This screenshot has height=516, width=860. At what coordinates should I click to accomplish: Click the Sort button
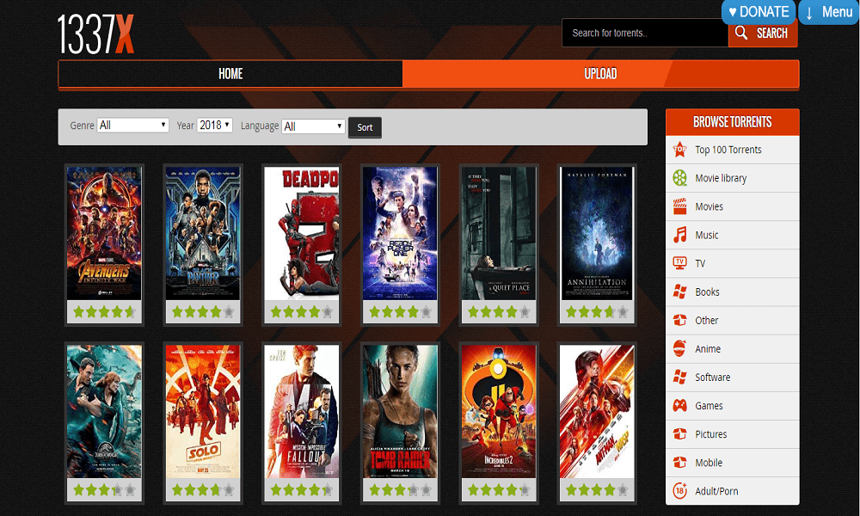(365, 127)
